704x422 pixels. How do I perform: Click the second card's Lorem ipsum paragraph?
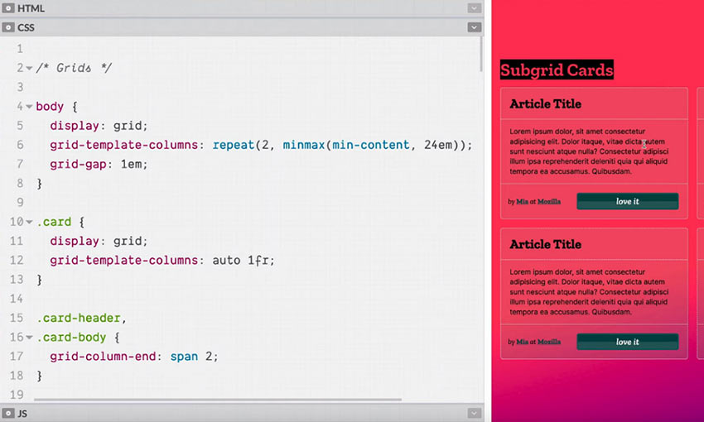pyautogui.click(x=589, y=291)
